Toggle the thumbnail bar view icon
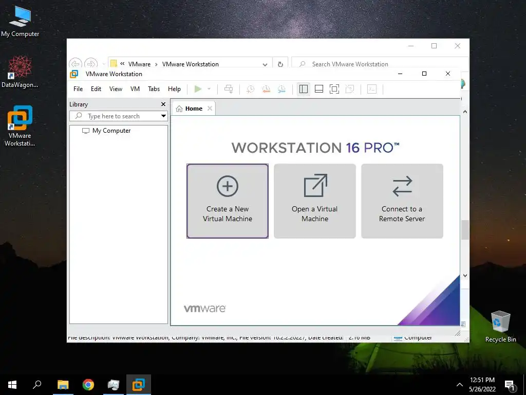This screenshot has width=526, height=395. tap(318, 89)
